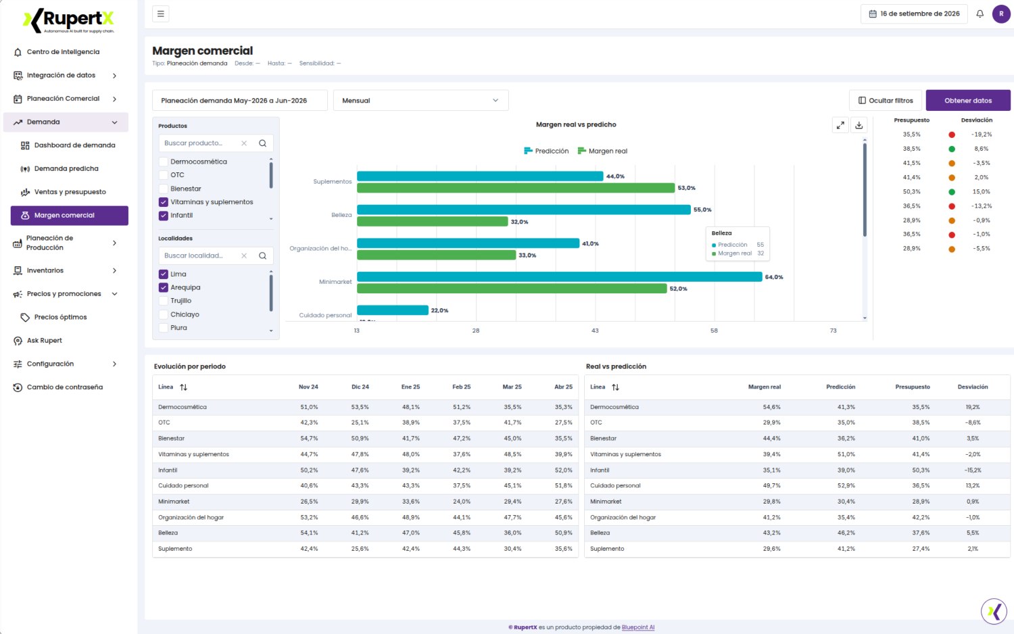Viewport: 1014px width, 634px height.
Task: Check the Bienestar product checkbox
Action: [163, 189]
